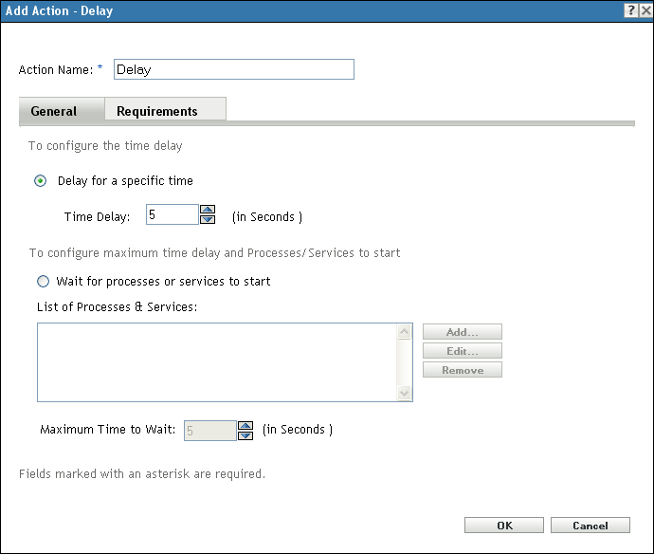Click the 'Delay for a specific time' label
Image resolution: width=654 pixels, height=554 pixels.
125,181
